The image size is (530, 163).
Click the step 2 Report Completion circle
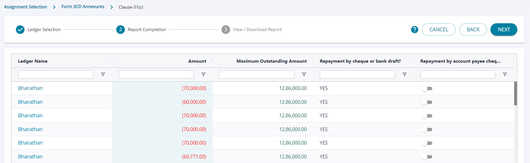pos(121,30)
